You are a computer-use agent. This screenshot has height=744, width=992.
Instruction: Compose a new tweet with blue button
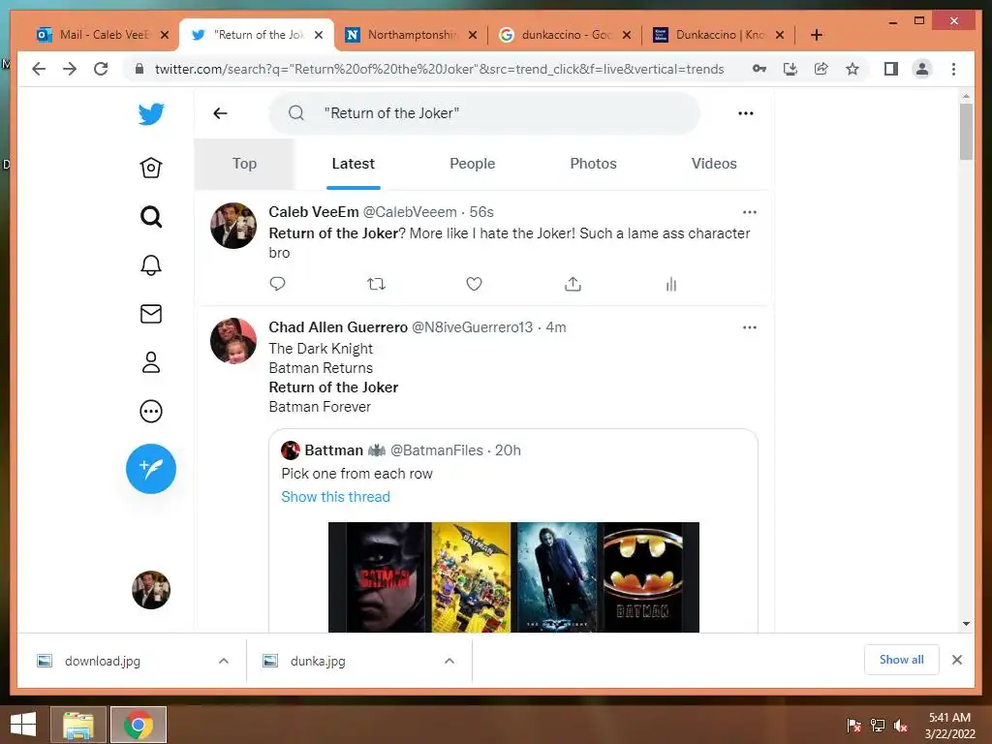tap(150, 469)
